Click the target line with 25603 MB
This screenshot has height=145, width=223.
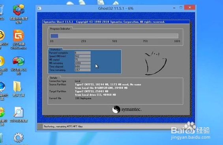92,92
